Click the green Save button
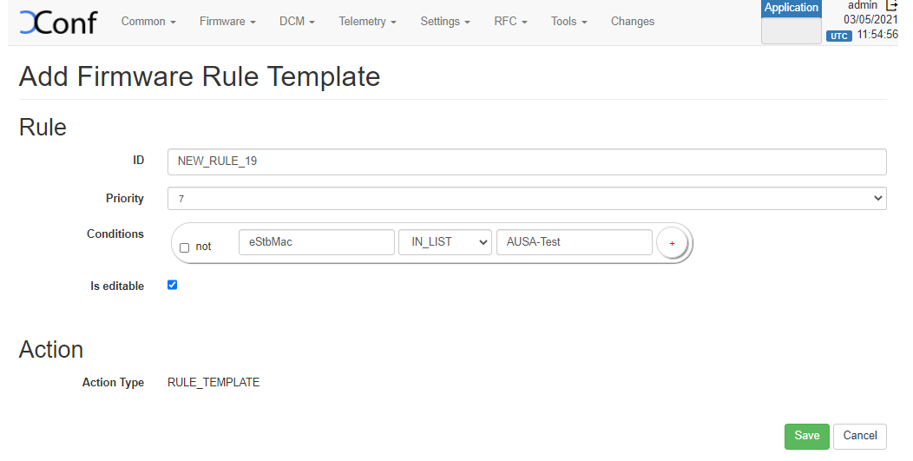 coord(806,436)
